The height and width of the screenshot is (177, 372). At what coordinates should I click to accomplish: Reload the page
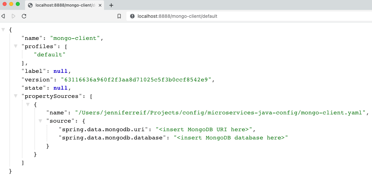(x=24, y=16)
